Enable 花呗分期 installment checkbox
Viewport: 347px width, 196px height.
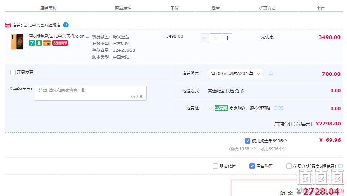tap(289, 166)
